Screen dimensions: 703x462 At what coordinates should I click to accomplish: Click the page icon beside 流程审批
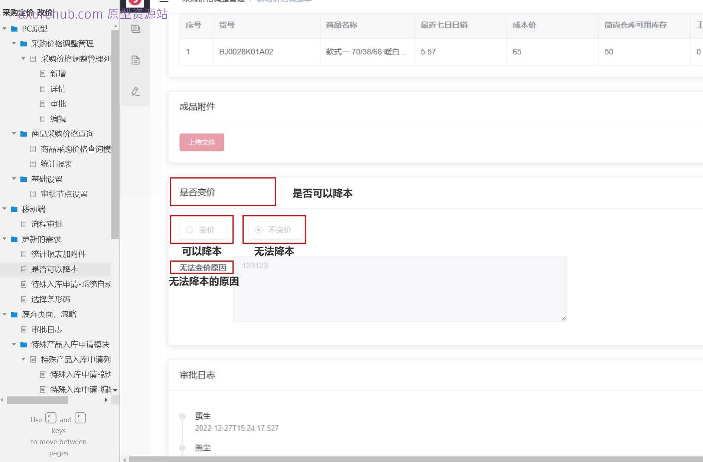click(x=23, y=224)
